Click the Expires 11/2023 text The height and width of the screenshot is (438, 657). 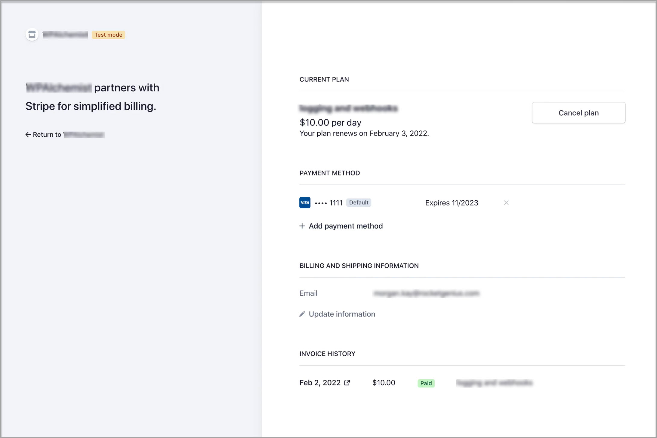pos(452,203)
